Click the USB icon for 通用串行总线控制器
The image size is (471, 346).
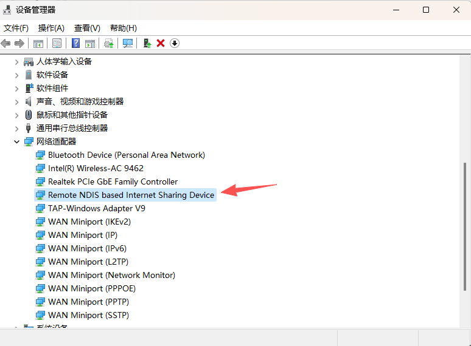28,128
